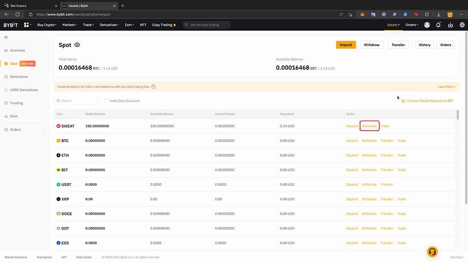This screenshot has height=263, width=468.
Task: Open Earn in sidebar
Action: 14,116
